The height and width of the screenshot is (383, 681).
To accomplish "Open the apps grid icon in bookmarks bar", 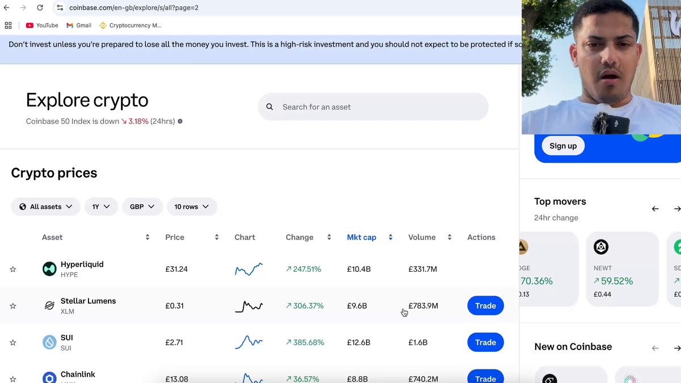I will pos(8,26).
